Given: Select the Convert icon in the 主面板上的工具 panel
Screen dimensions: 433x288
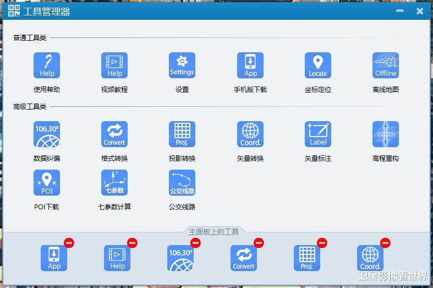Looking at the screenshot, I should [x=244, y=258].
